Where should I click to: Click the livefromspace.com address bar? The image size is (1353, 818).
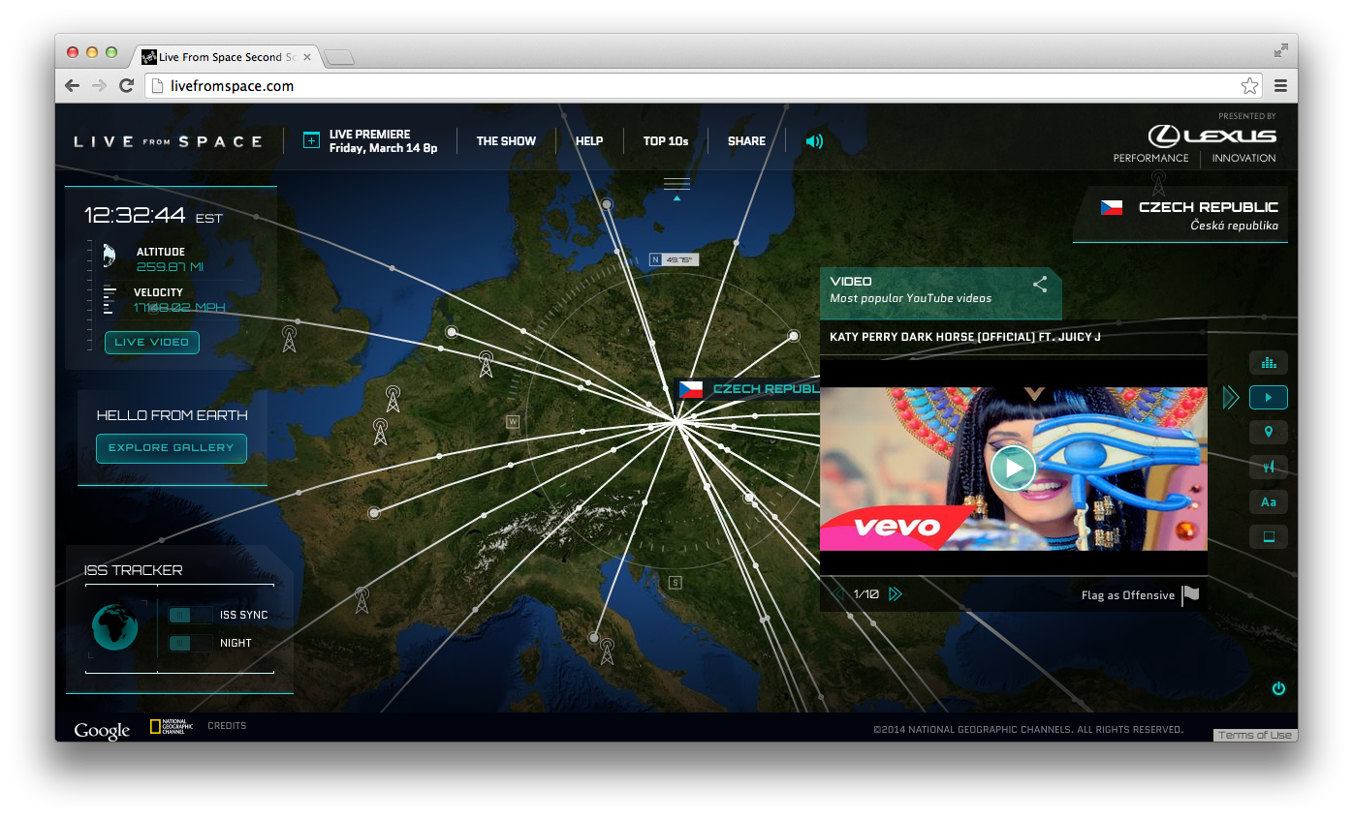[703, 86]
